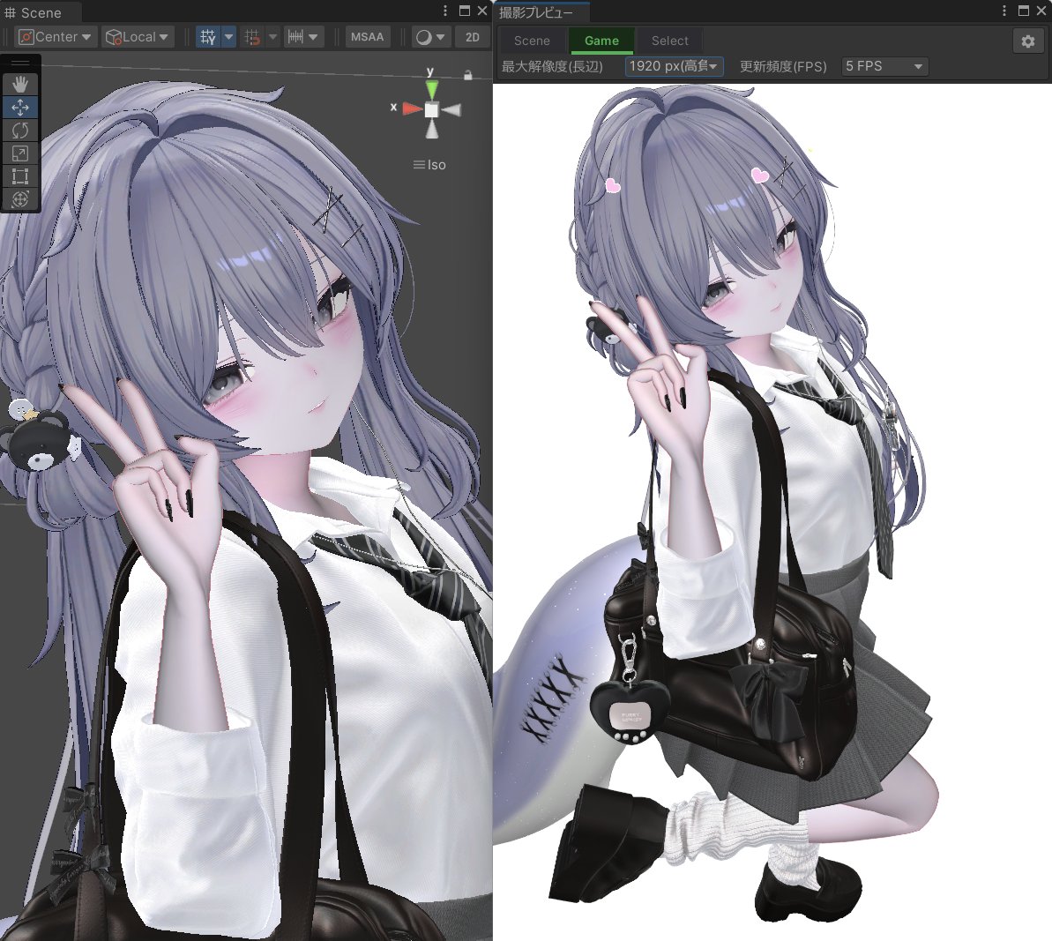Select the combined Transform tool
1052x941 pixels.
20,198
